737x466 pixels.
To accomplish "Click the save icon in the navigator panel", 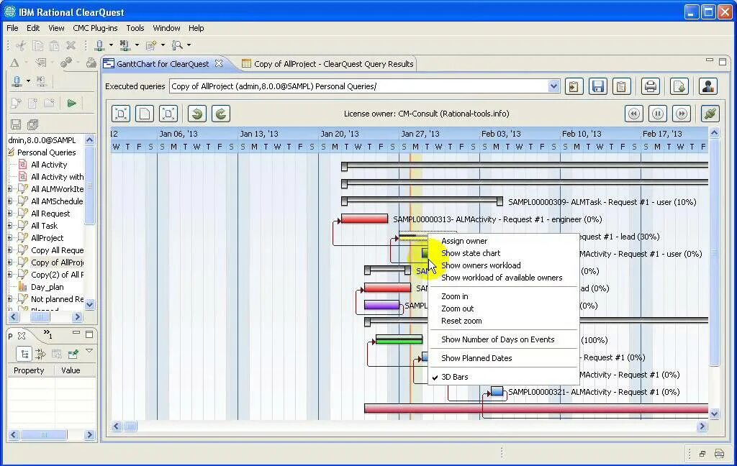I will coord(16,124).
